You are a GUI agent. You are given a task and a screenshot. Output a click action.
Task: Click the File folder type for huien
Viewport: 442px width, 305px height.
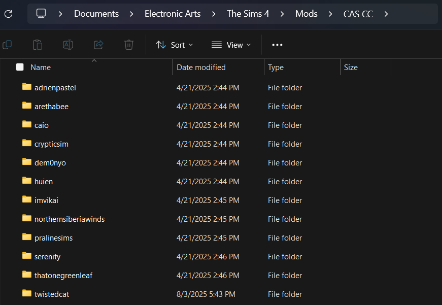(285, 182)
